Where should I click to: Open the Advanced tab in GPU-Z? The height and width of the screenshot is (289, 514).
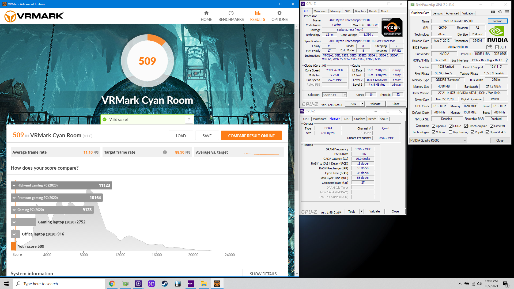coord(452,13)
